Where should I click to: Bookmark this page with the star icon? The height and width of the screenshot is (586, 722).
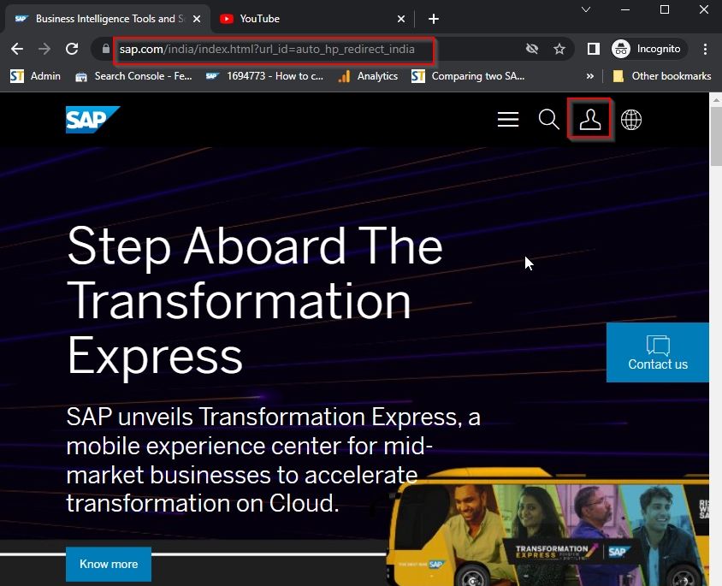[x=559, y=49]
